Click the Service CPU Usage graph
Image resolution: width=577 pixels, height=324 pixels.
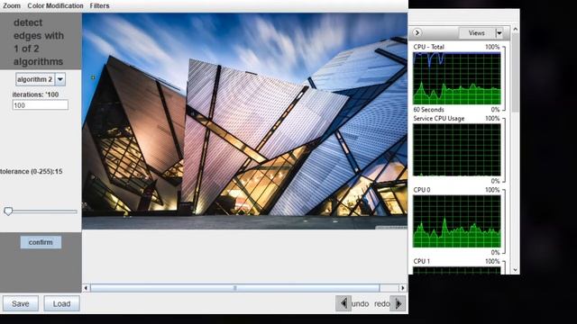click(x=457, y=149)
